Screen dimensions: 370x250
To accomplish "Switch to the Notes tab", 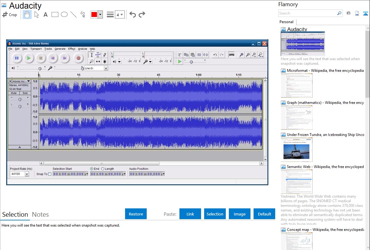I will (x=40, y=215).
